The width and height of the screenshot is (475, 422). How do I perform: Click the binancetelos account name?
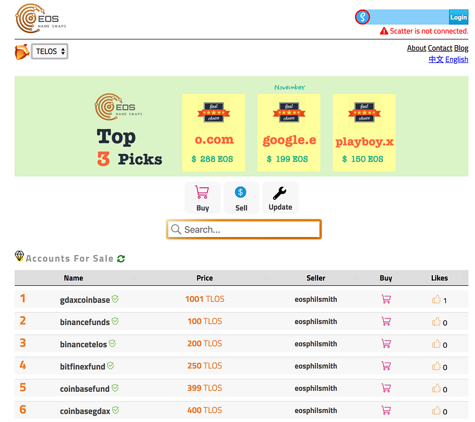83,344
